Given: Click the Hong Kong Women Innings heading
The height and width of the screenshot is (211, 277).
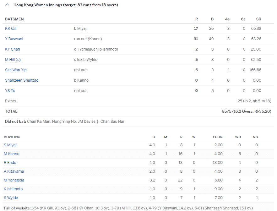Looking at the screenshot, I should point(66,5).
